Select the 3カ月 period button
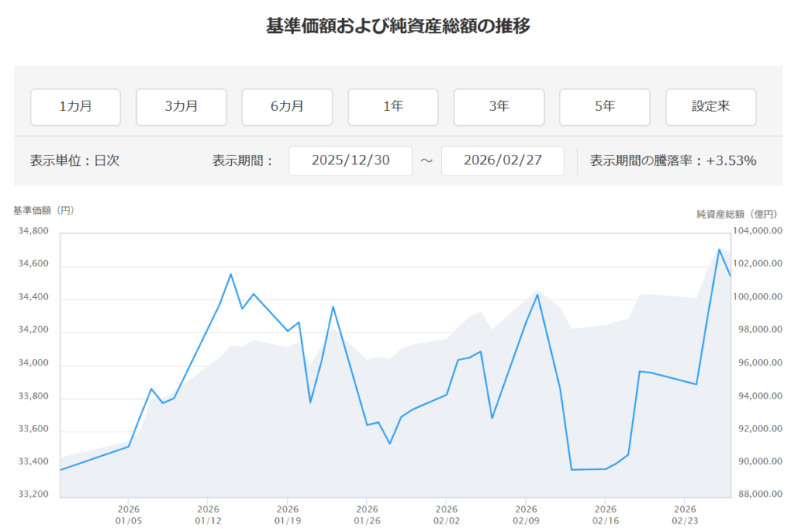Viewport: 805px width, 529px height. [x=181, y=107]
